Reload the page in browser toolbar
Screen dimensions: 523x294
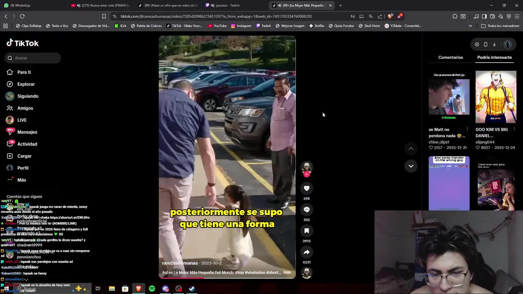pyautogui.click(x=22, y=16)
